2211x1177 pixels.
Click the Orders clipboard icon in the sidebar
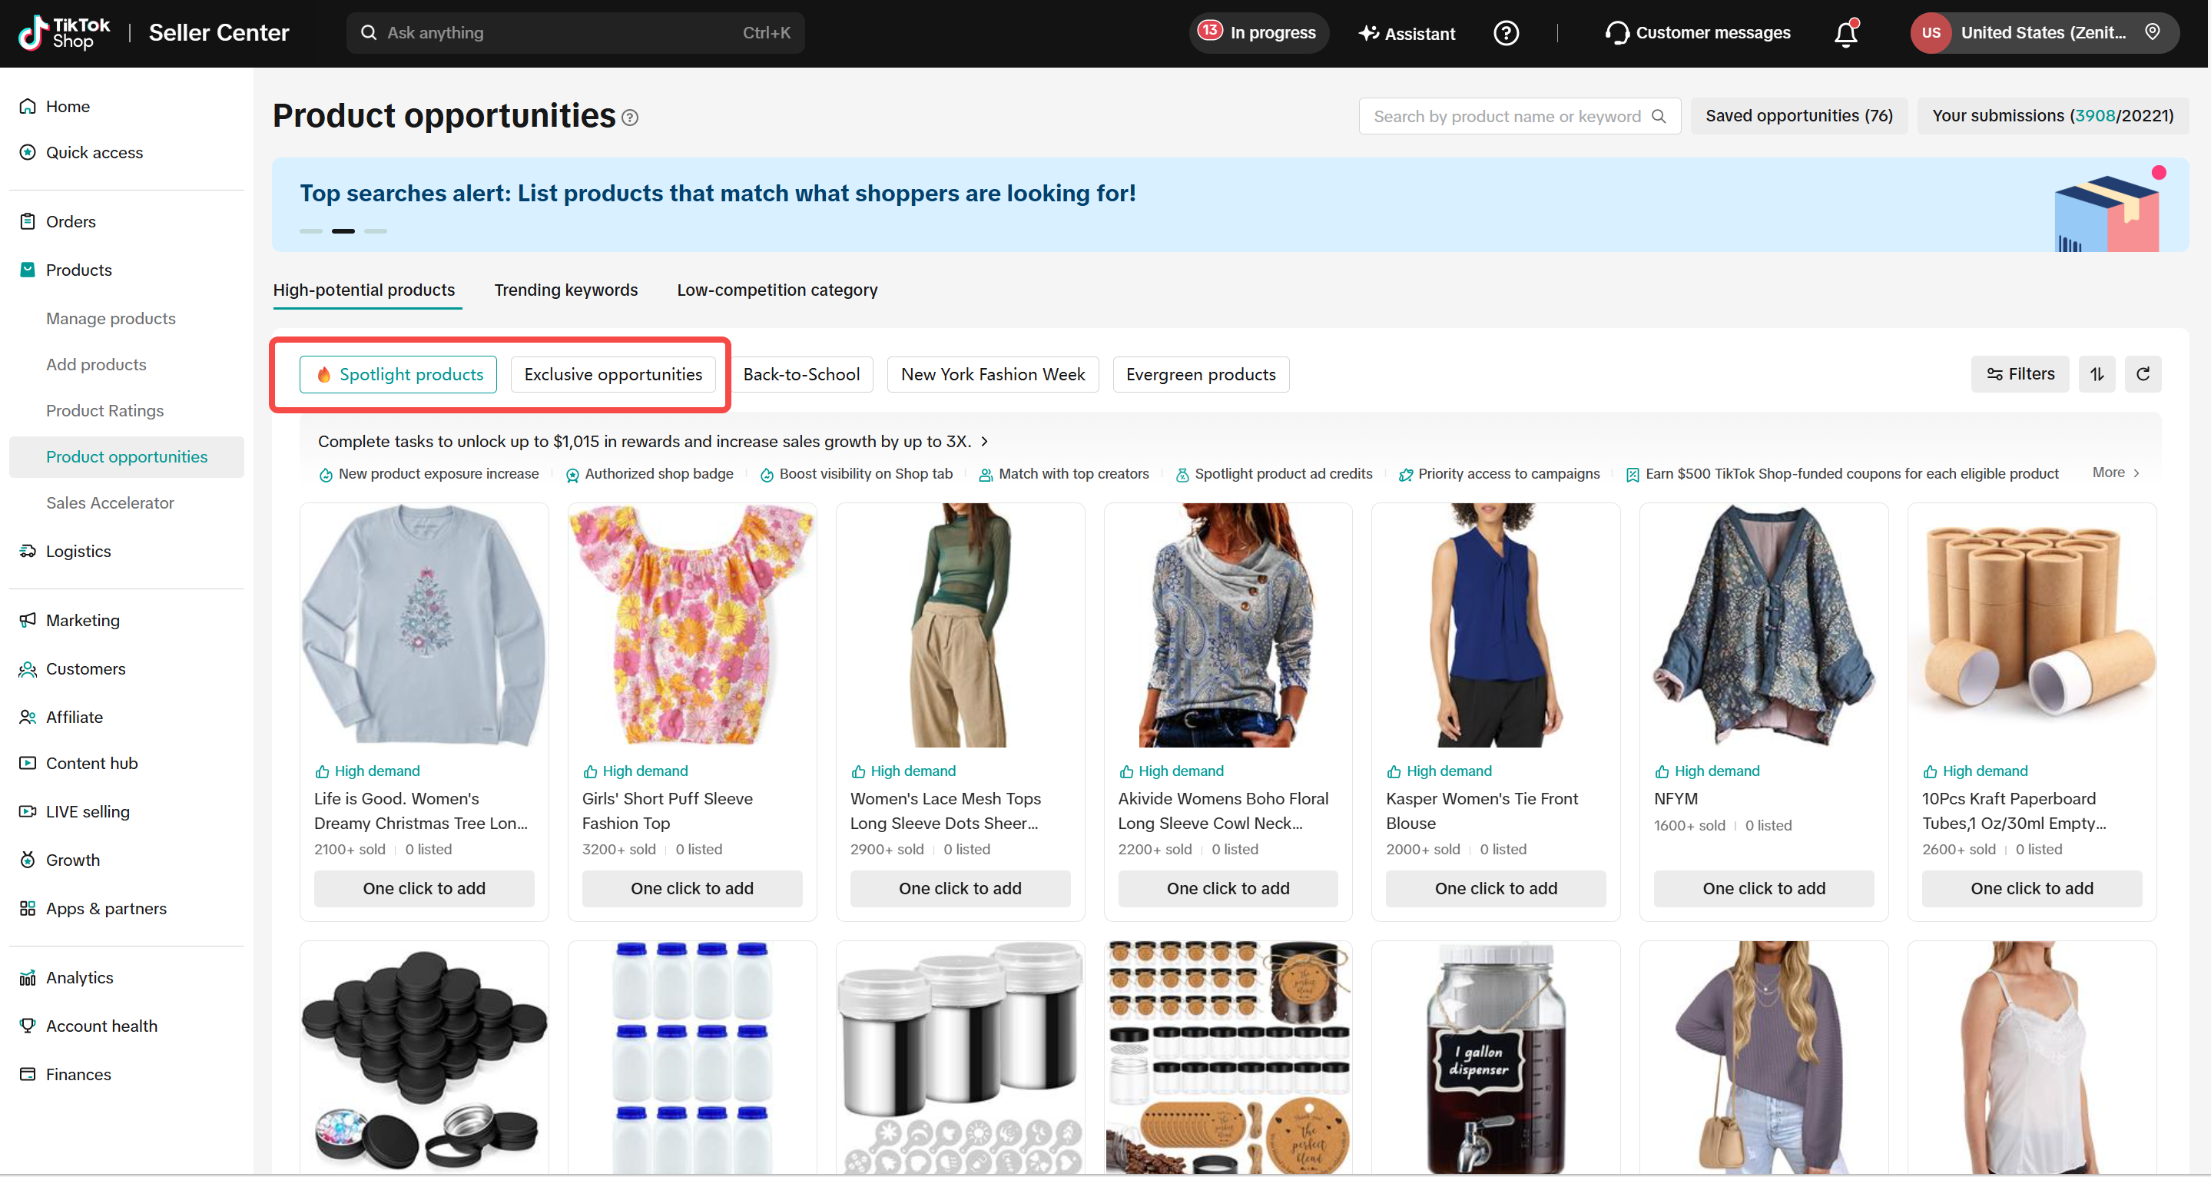coord(28,221)
